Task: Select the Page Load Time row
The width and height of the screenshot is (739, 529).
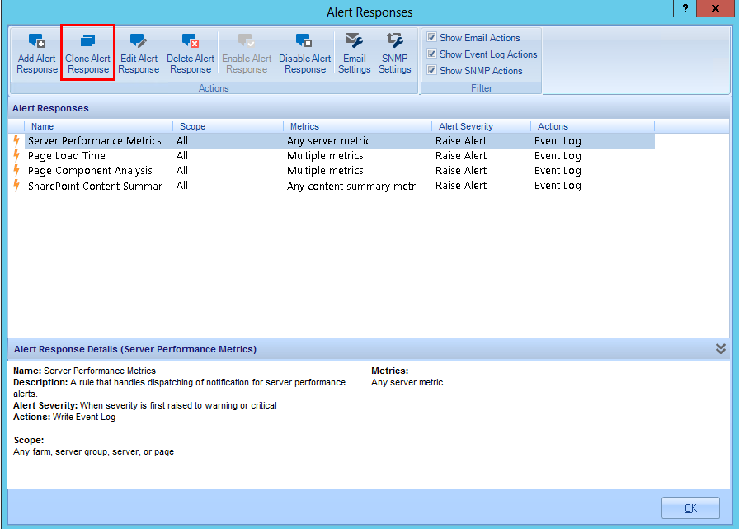Action: (x=67, y=156)
